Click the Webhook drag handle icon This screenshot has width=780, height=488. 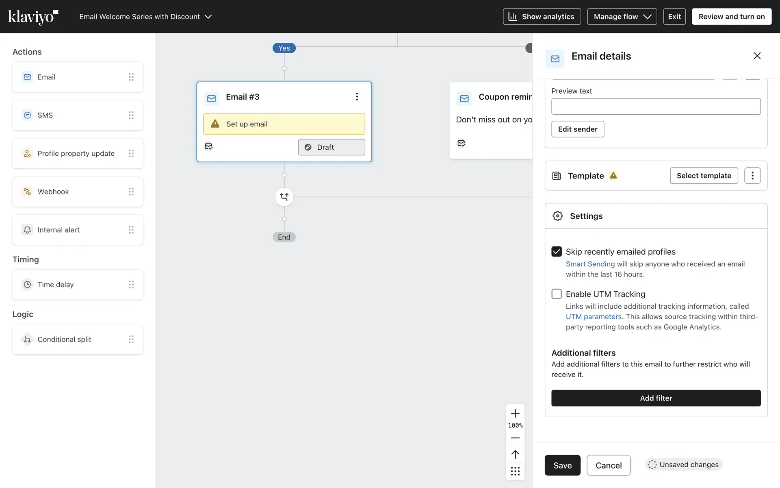(131, 192)
